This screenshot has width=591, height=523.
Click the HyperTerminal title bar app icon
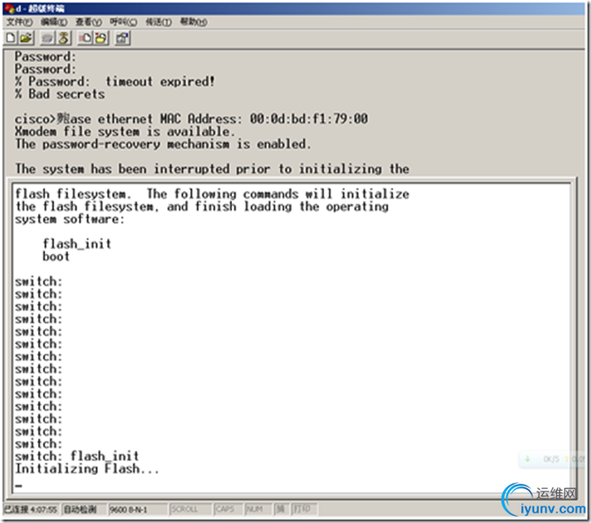pos(9,8)
